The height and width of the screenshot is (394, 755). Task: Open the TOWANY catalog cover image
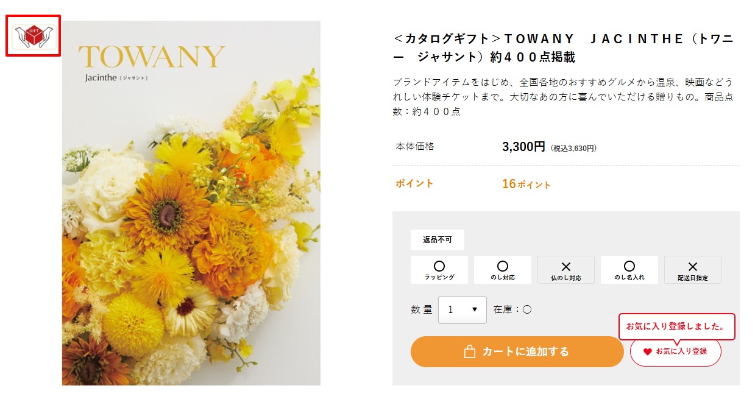point(191,203)
